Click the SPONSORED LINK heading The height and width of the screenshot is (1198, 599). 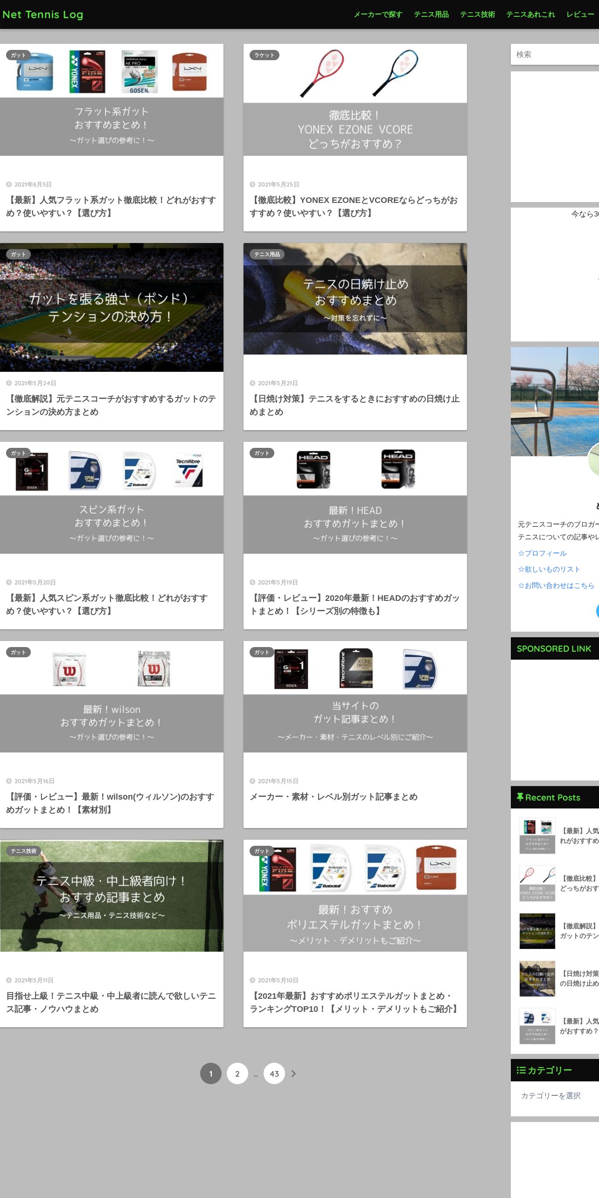pyautogui.click(x=554, y=648)
